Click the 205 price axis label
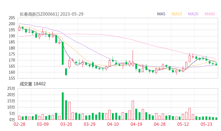Screen dimensions: 221x131 12,18
